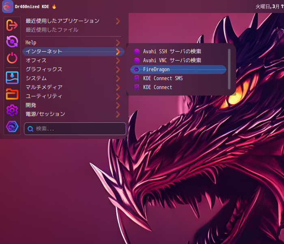This screenshot has height=244, width=284.
Task: Open the マルチメディア category
Action: [x=73, y=87]
